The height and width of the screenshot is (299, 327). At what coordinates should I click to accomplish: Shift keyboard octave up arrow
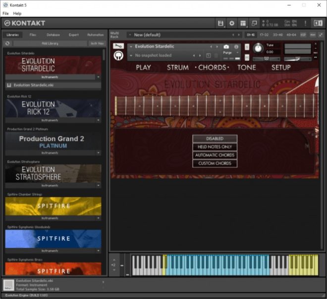[114, 260]
